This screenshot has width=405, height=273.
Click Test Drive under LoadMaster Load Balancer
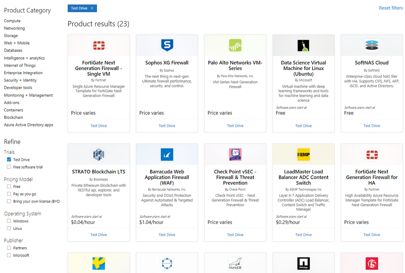click(x=304, y=235)
